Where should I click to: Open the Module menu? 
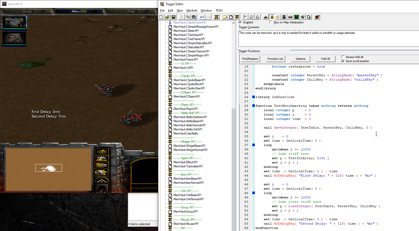(192, 11)
